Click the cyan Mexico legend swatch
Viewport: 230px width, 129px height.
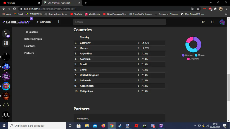pos(196,55)
